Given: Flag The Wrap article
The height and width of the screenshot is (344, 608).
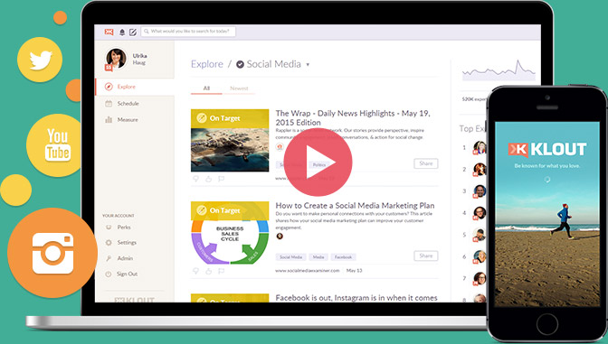Looking at the screenshot, I should click(x=221, y=179).
